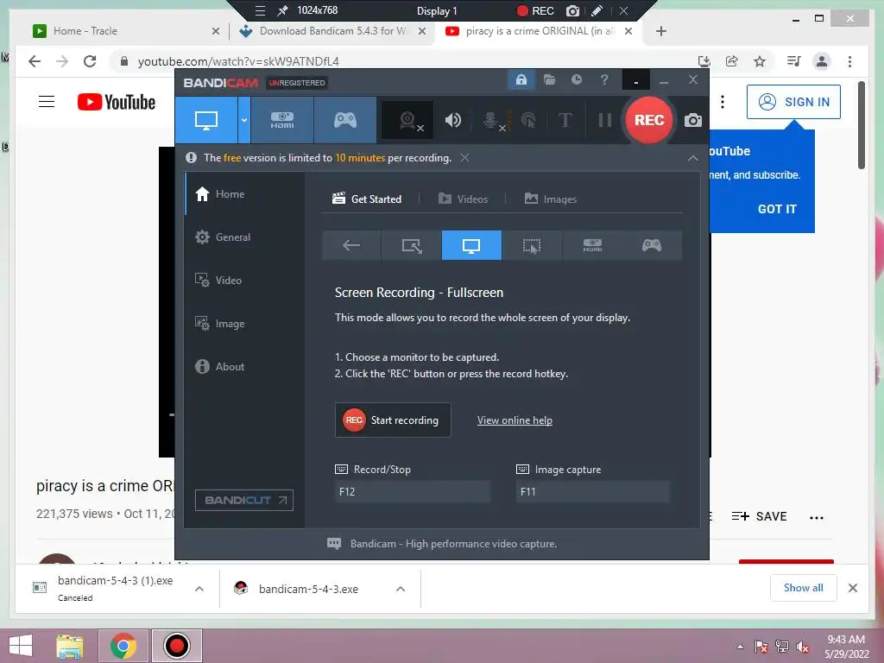The height and width of the screenshot is (663, 884).
Task: Toggle microphone icon in Bandicam toolbar
Action: [x=491, y=120]
